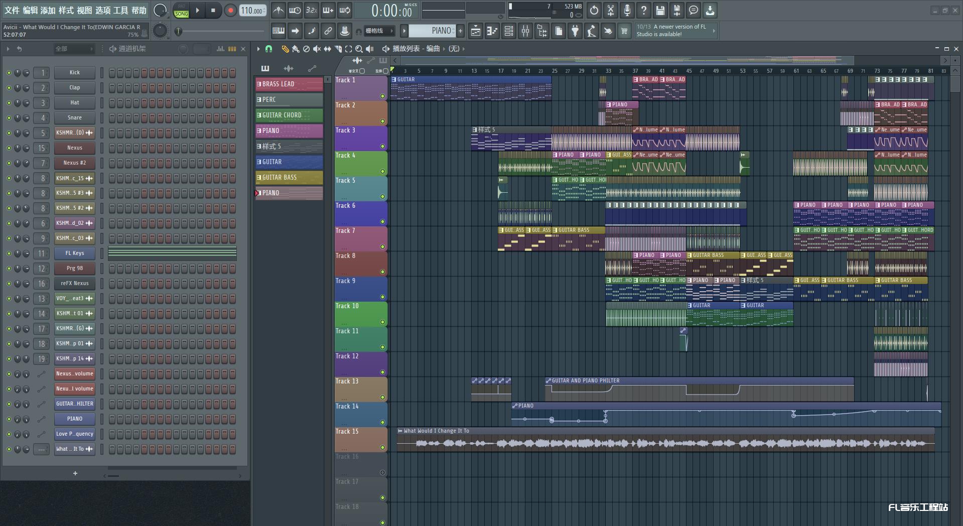Add a new pattern with plus button
Viewport: 963px width, 526px height.
click(x=460, y=31)
